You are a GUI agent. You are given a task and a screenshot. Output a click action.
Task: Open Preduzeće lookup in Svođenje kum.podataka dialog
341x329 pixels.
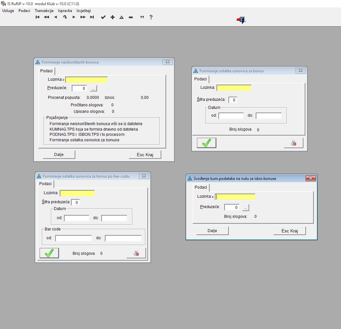[x=246, y=207]
